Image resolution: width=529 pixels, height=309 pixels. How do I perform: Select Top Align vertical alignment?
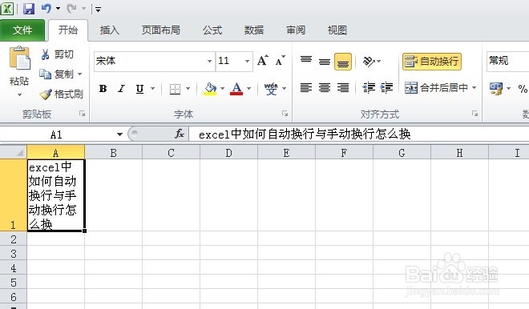(306, 61)
